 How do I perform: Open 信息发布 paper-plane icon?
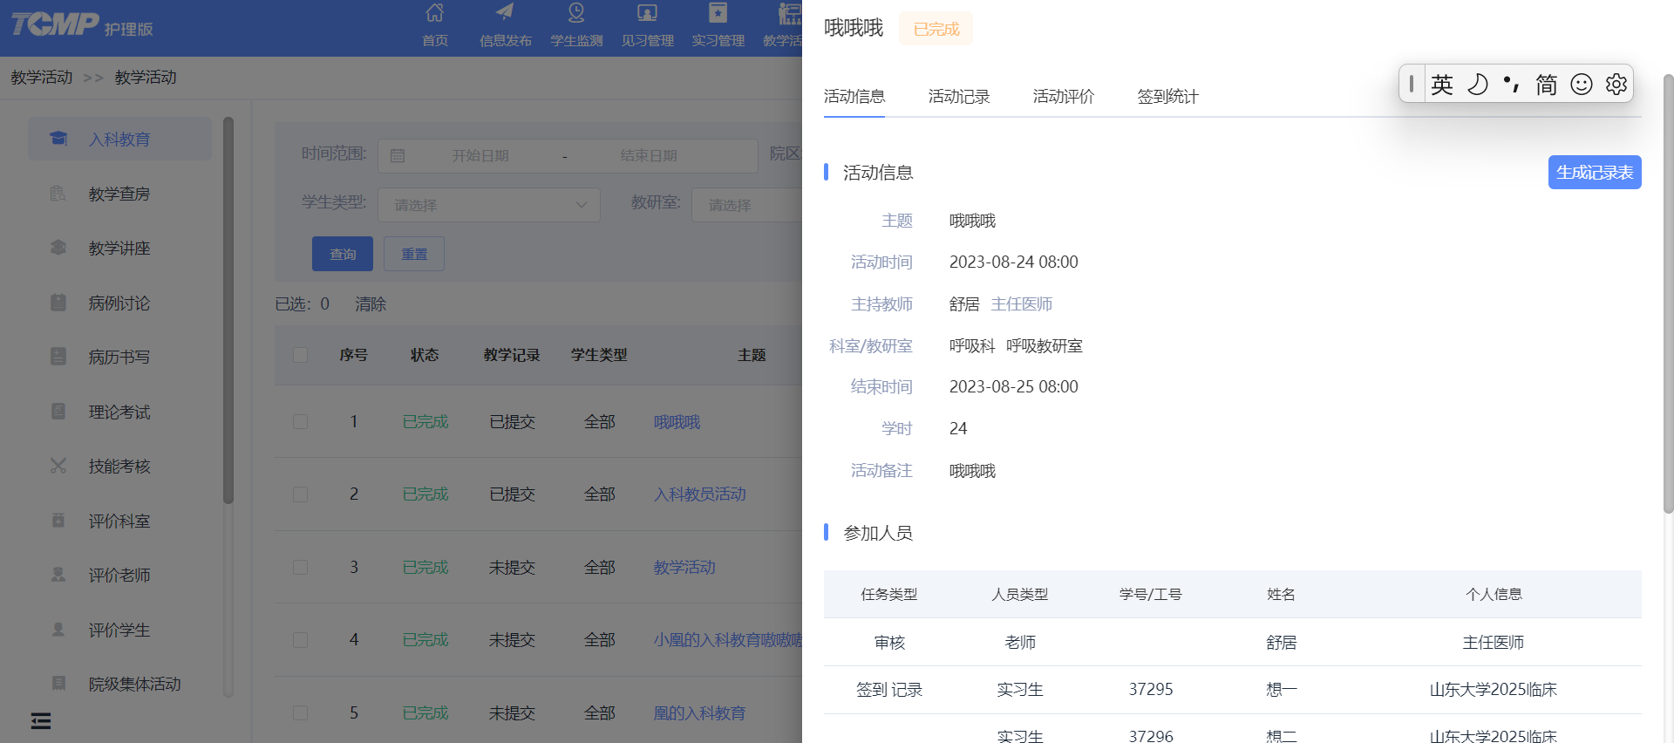coord(505,12)
